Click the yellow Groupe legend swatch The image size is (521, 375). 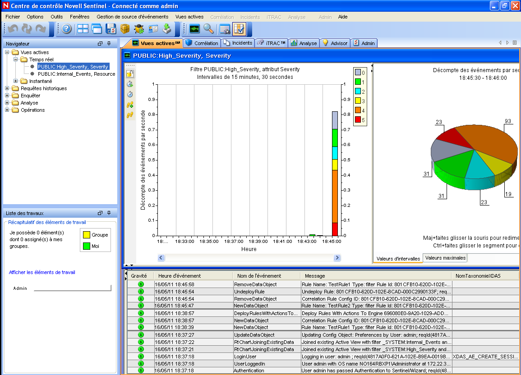[87, 235]
